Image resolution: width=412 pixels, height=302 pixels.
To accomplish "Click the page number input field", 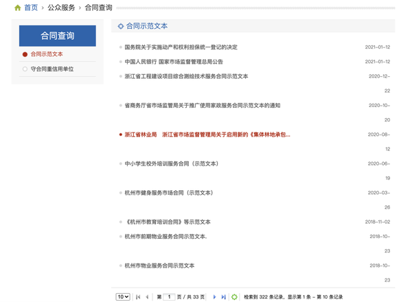I will 169,297.
